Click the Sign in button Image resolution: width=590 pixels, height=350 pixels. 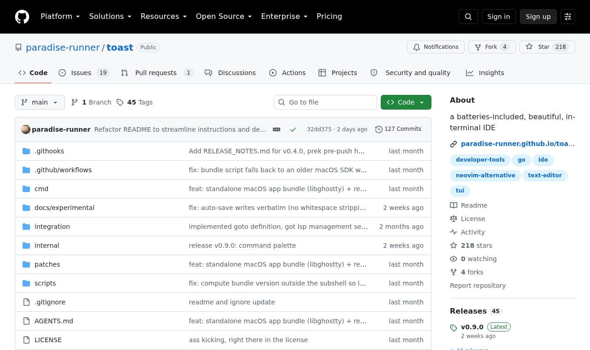click(x=499, y=17)
